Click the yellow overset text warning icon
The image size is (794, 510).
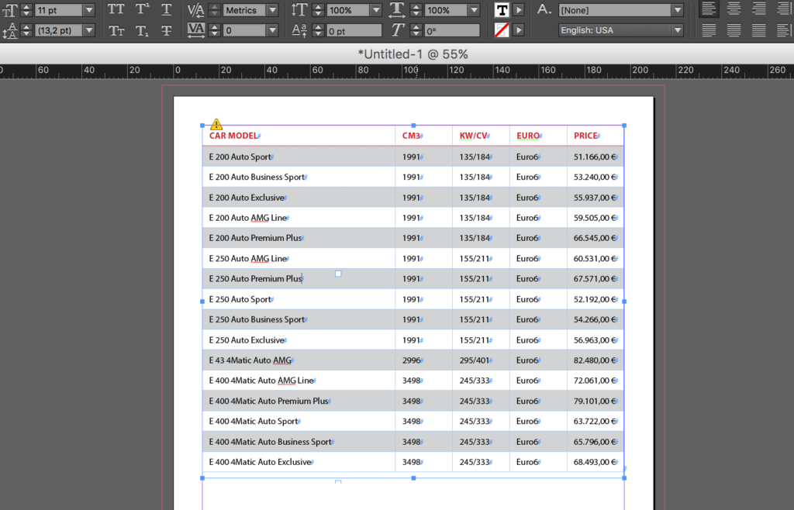coord(216,124)
